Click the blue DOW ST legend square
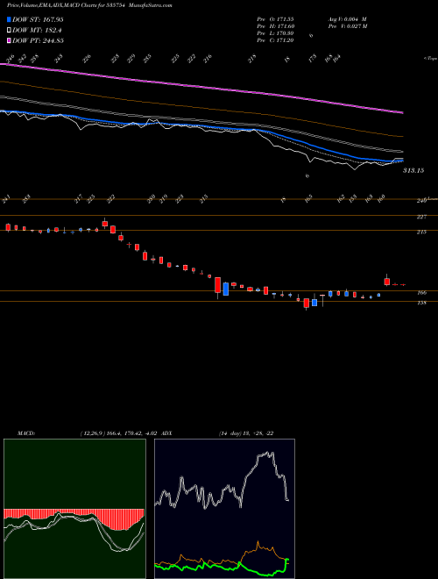 pyautogui.click(x=10, y=19)
